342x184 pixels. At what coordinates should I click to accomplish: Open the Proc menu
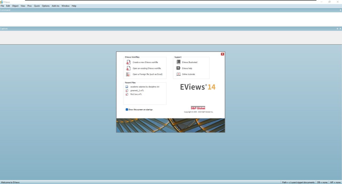[30, 6]
